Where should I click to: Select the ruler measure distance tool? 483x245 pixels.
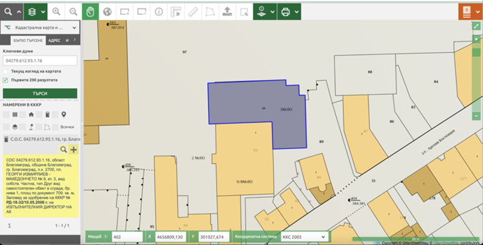(193, 11)
